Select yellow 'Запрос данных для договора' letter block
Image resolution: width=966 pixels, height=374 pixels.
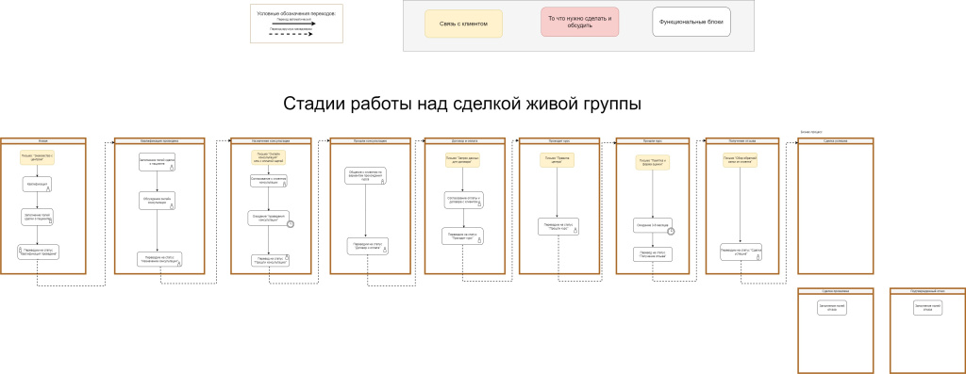pyautogui.click(x=462, y=160)
